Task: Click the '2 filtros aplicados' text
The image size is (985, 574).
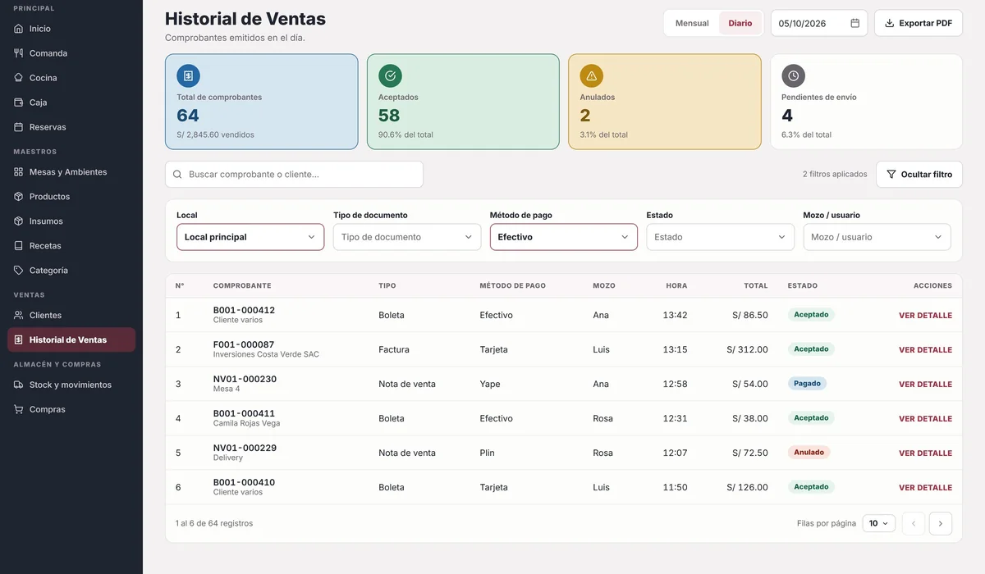Action: [835, 175]
